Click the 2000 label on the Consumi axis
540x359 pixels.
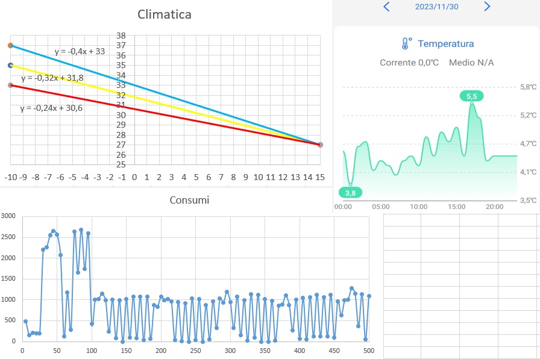[8, 258]
